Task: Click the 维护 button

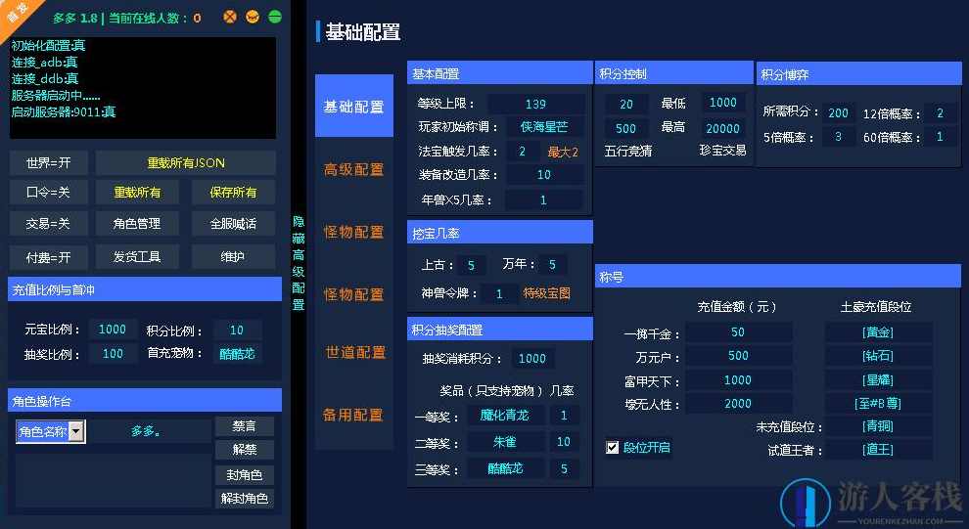Action: click(x=233, y=256)
